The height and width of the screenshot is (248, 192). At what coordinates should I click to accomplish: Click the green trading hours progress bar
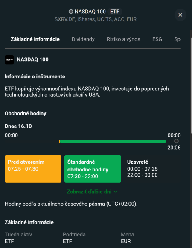(x=113, y=142)
